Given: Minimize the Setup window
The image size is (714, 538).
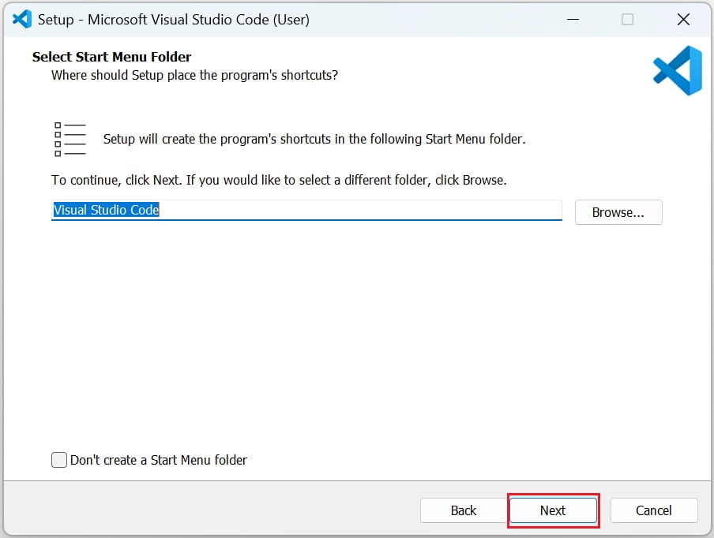Looking at the screenshot, I should tap(573, 19).
